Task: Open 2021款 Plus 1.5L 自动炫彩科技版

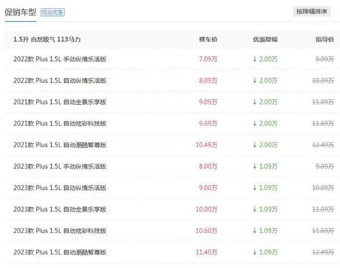Action: 60,123
